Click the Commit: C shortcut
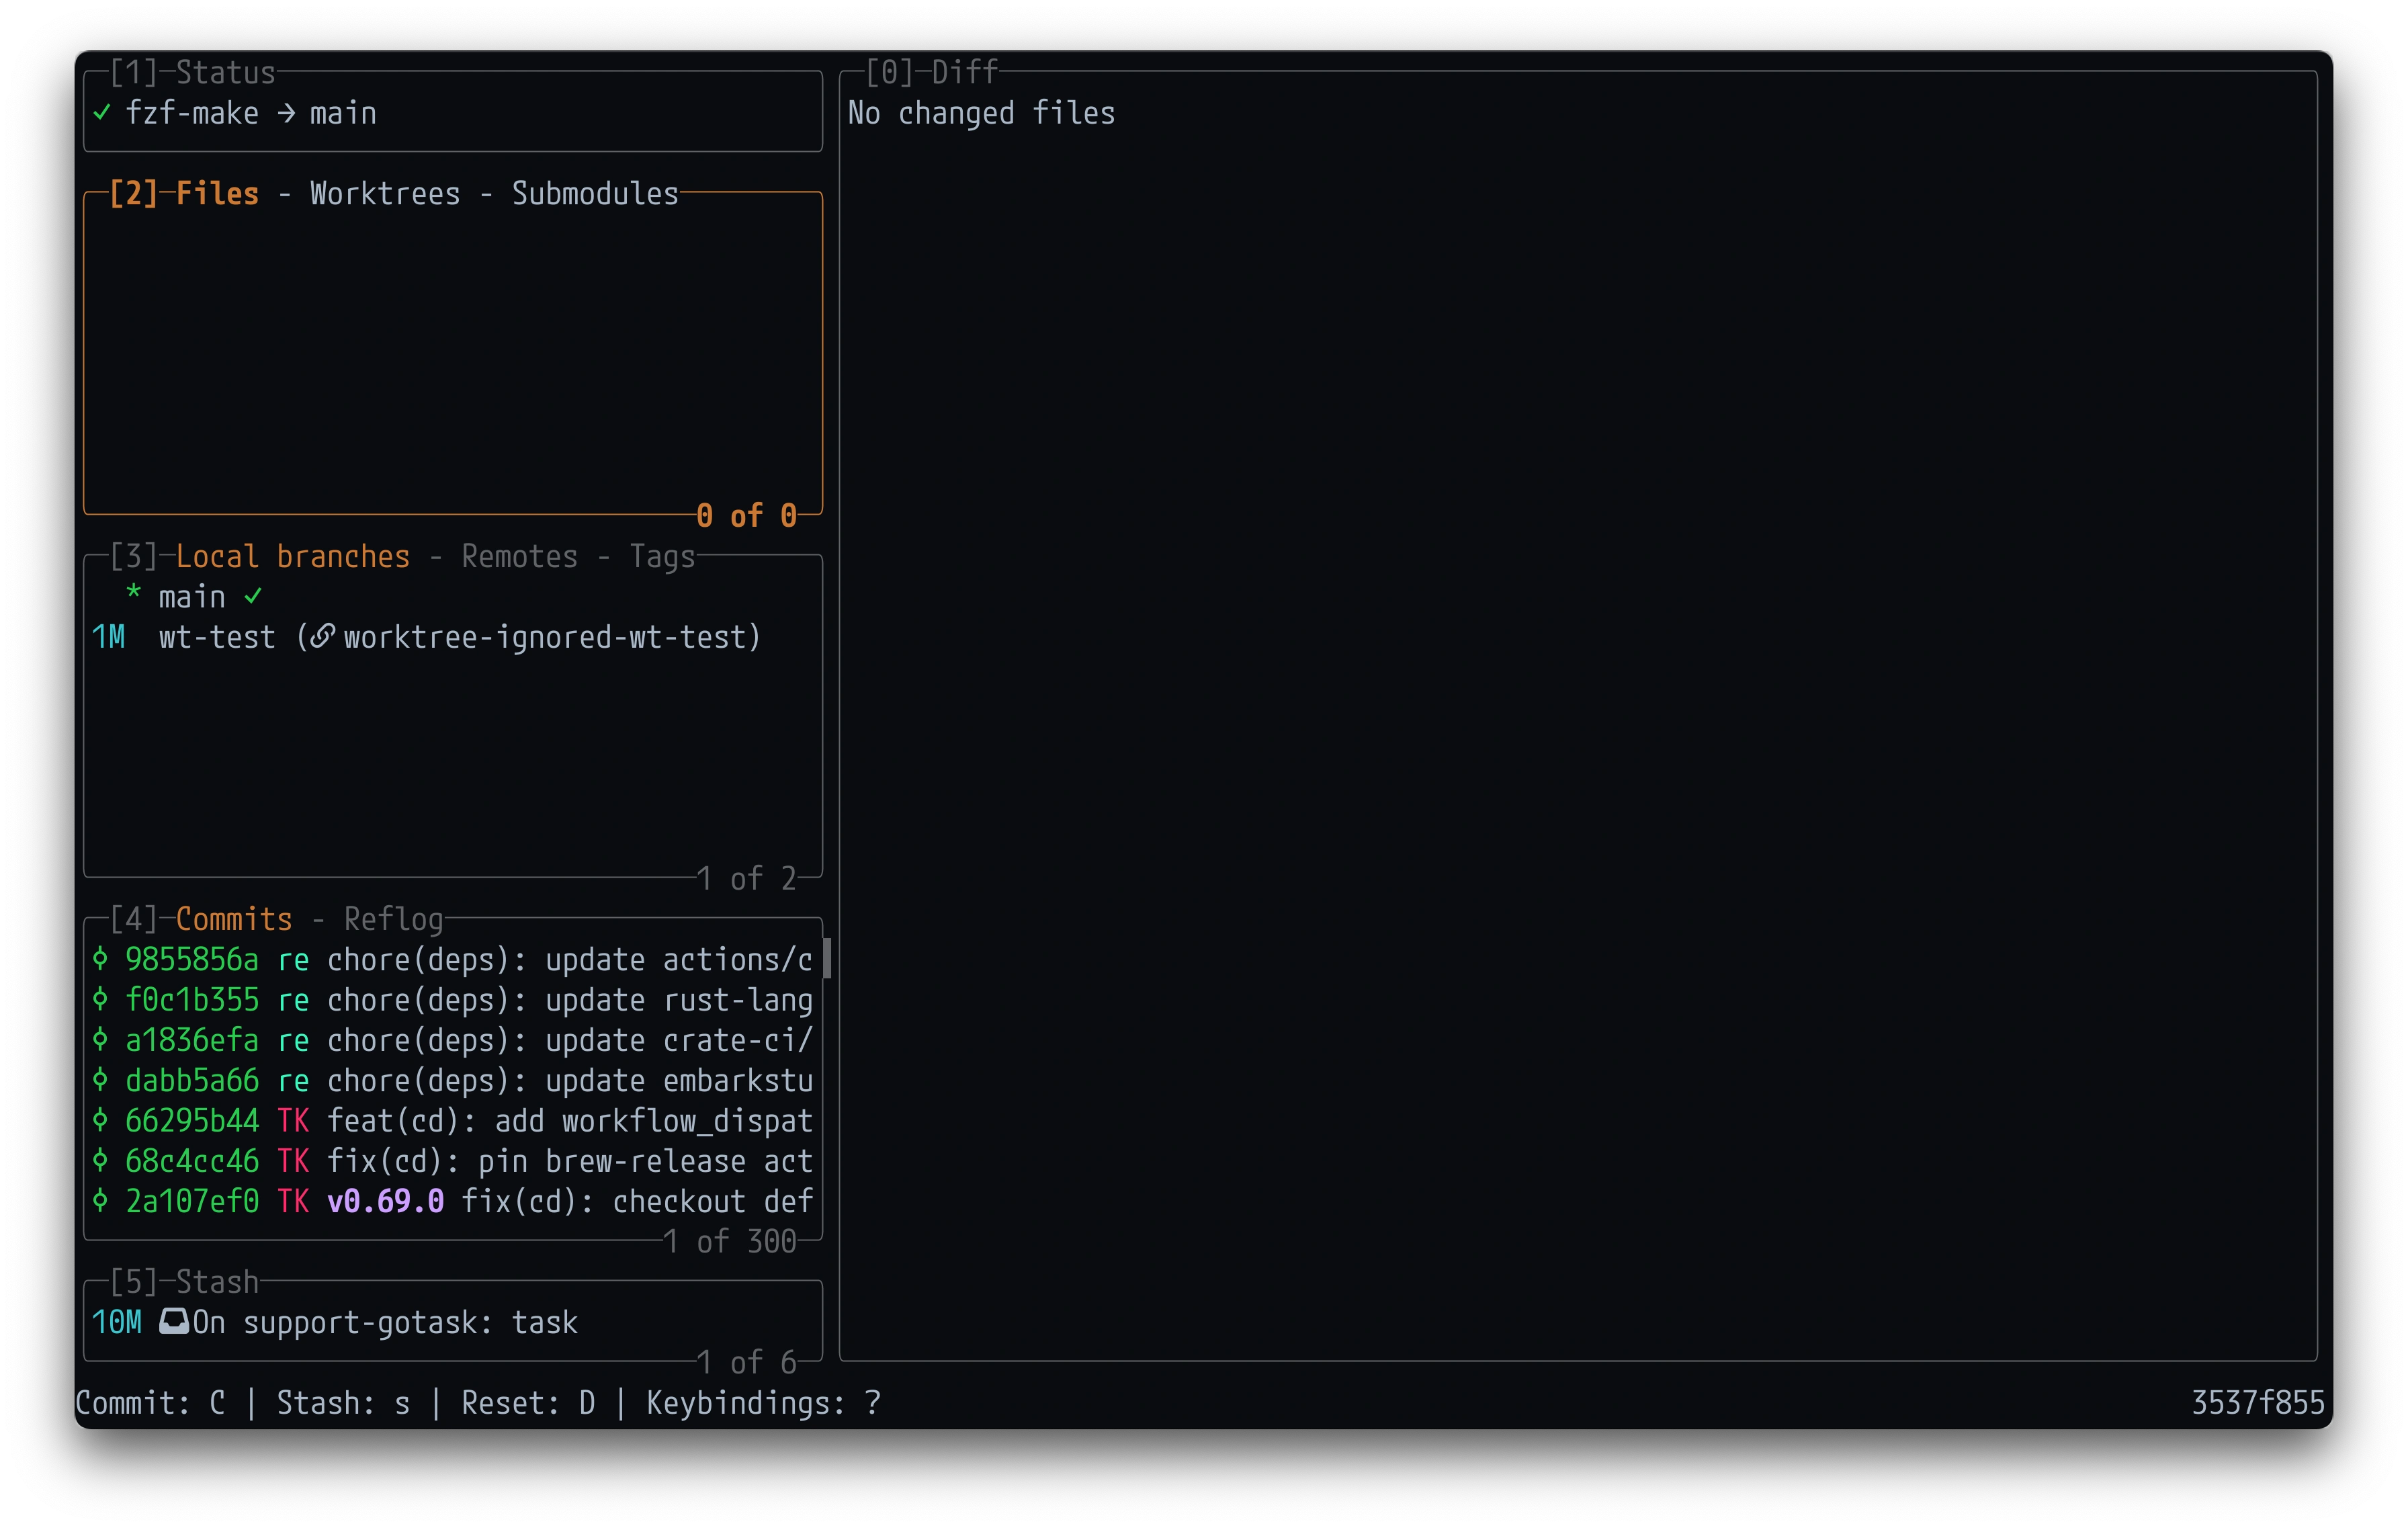2408x1528 pixels. pyautogui.click(x=150, y=1403)
